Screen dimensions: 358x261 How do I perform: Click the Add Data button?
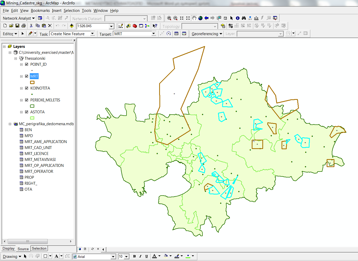click(x=72, y=26)
